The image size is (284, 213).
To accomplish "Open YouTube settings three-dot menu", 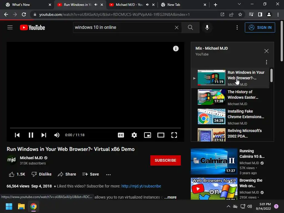I will (237, 27).
